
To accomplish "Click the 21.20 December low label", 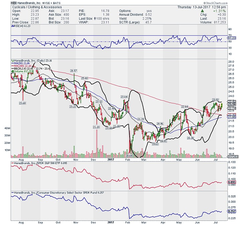I will point(96,127).
